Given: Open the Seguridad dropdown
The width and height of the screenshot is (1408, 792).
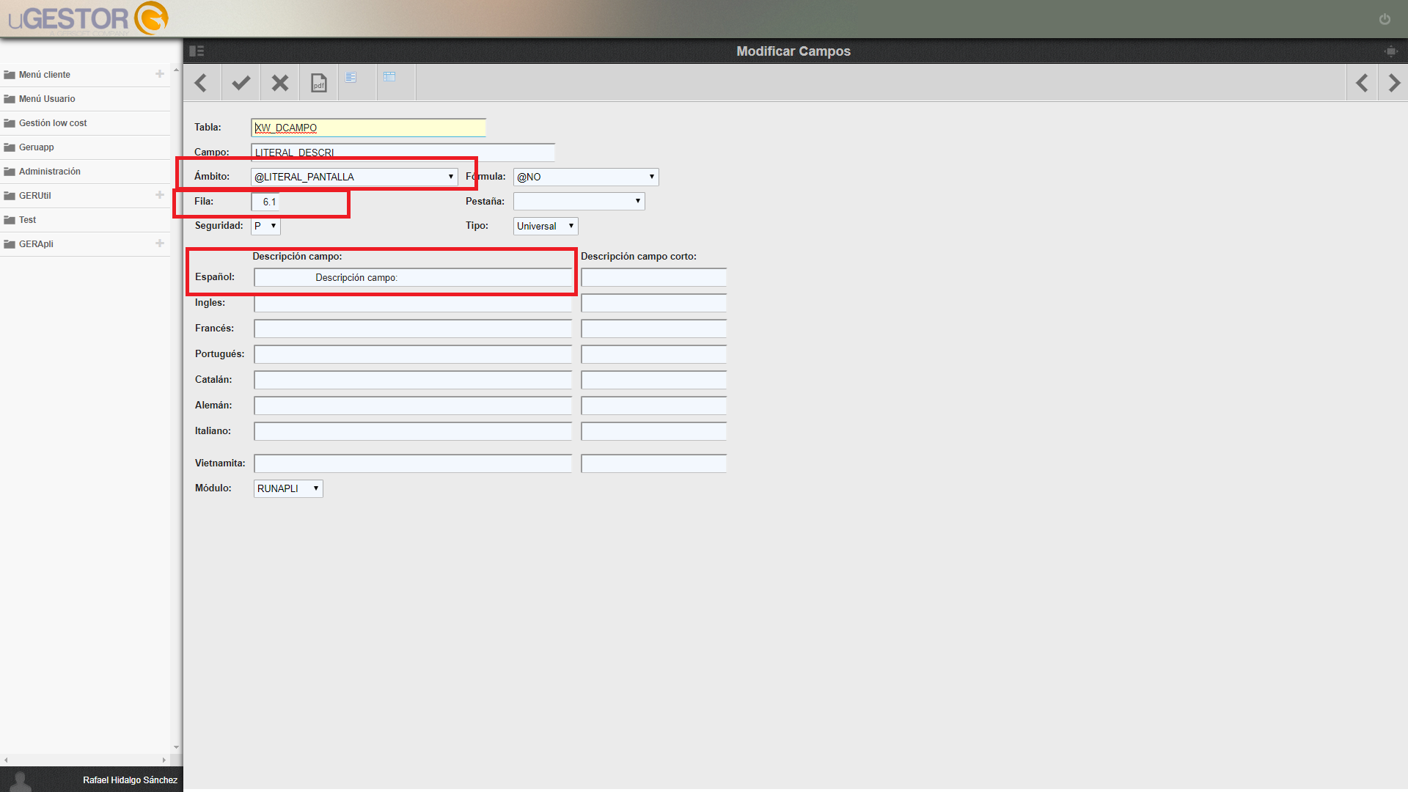Looking at the screenshot, I should tap(265, 226).
